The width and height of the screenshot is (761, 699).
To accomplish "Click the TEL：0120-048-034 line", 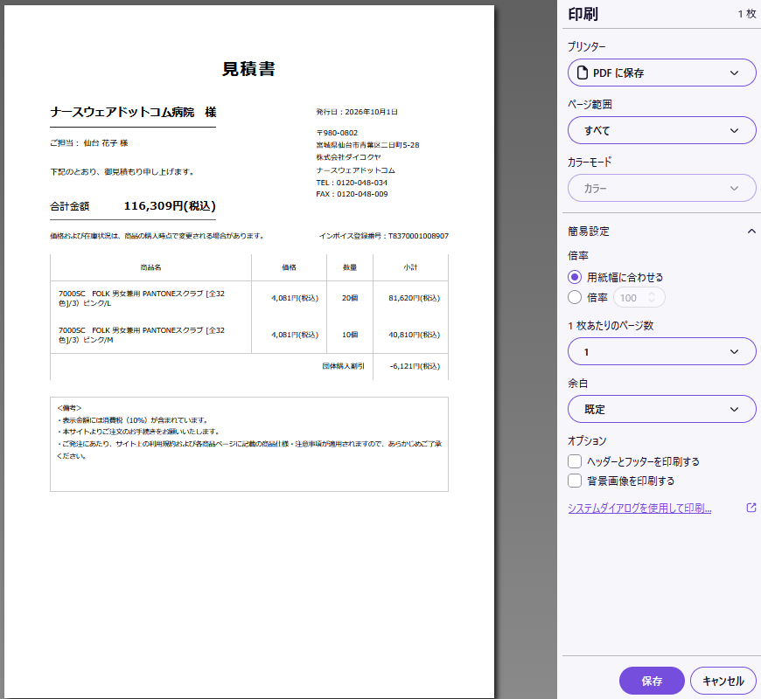I will click(352, 183).
